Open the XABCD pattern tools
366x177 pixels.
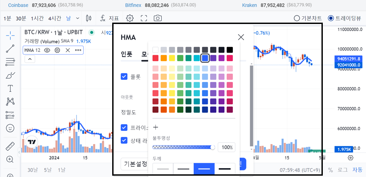pyautogui.click(x=10, y=102)
